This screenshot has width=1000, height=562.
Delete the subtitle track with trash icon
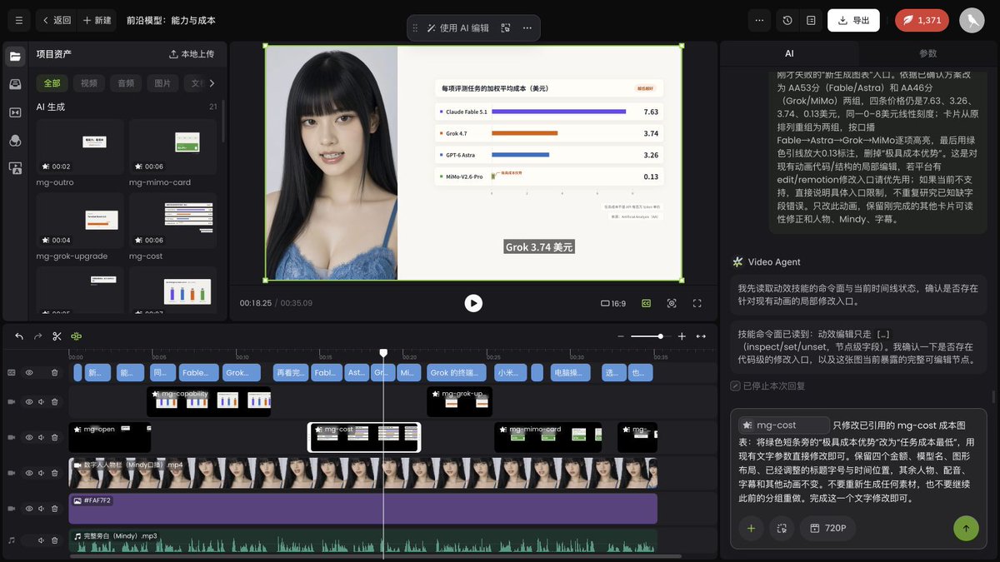click(55, 373)
